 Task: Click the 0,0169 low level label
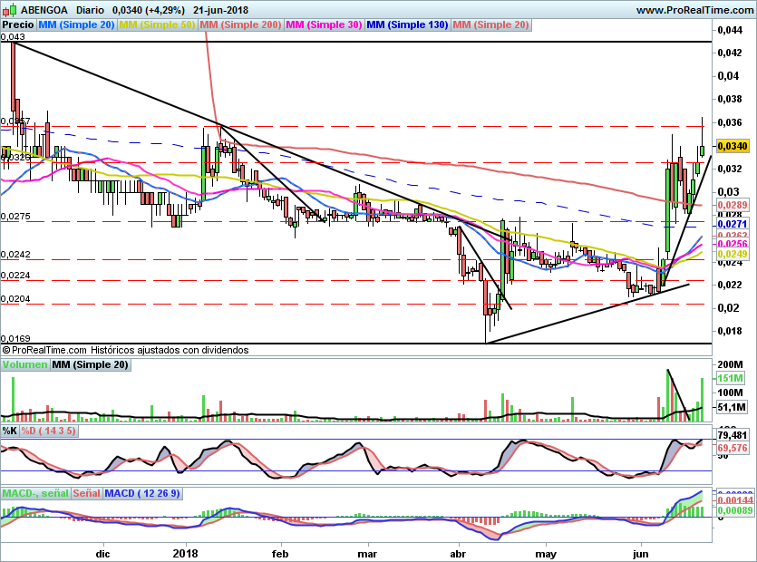pyautogui.click(x=15, y=338)
